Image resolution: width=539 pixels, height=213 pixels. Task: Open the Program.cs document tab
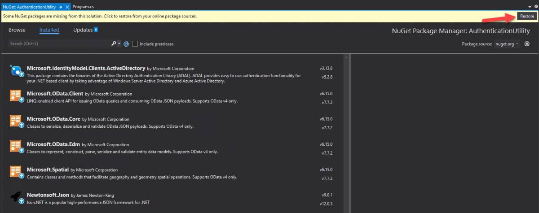click(x=83, y=7)
